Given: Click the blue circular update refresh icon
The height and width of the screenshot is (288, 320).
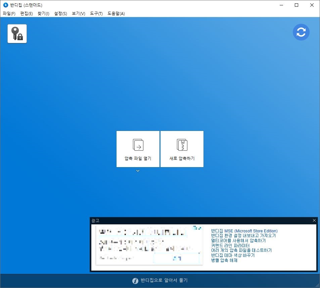Looking at the screenshot, I should coord(301,32).
